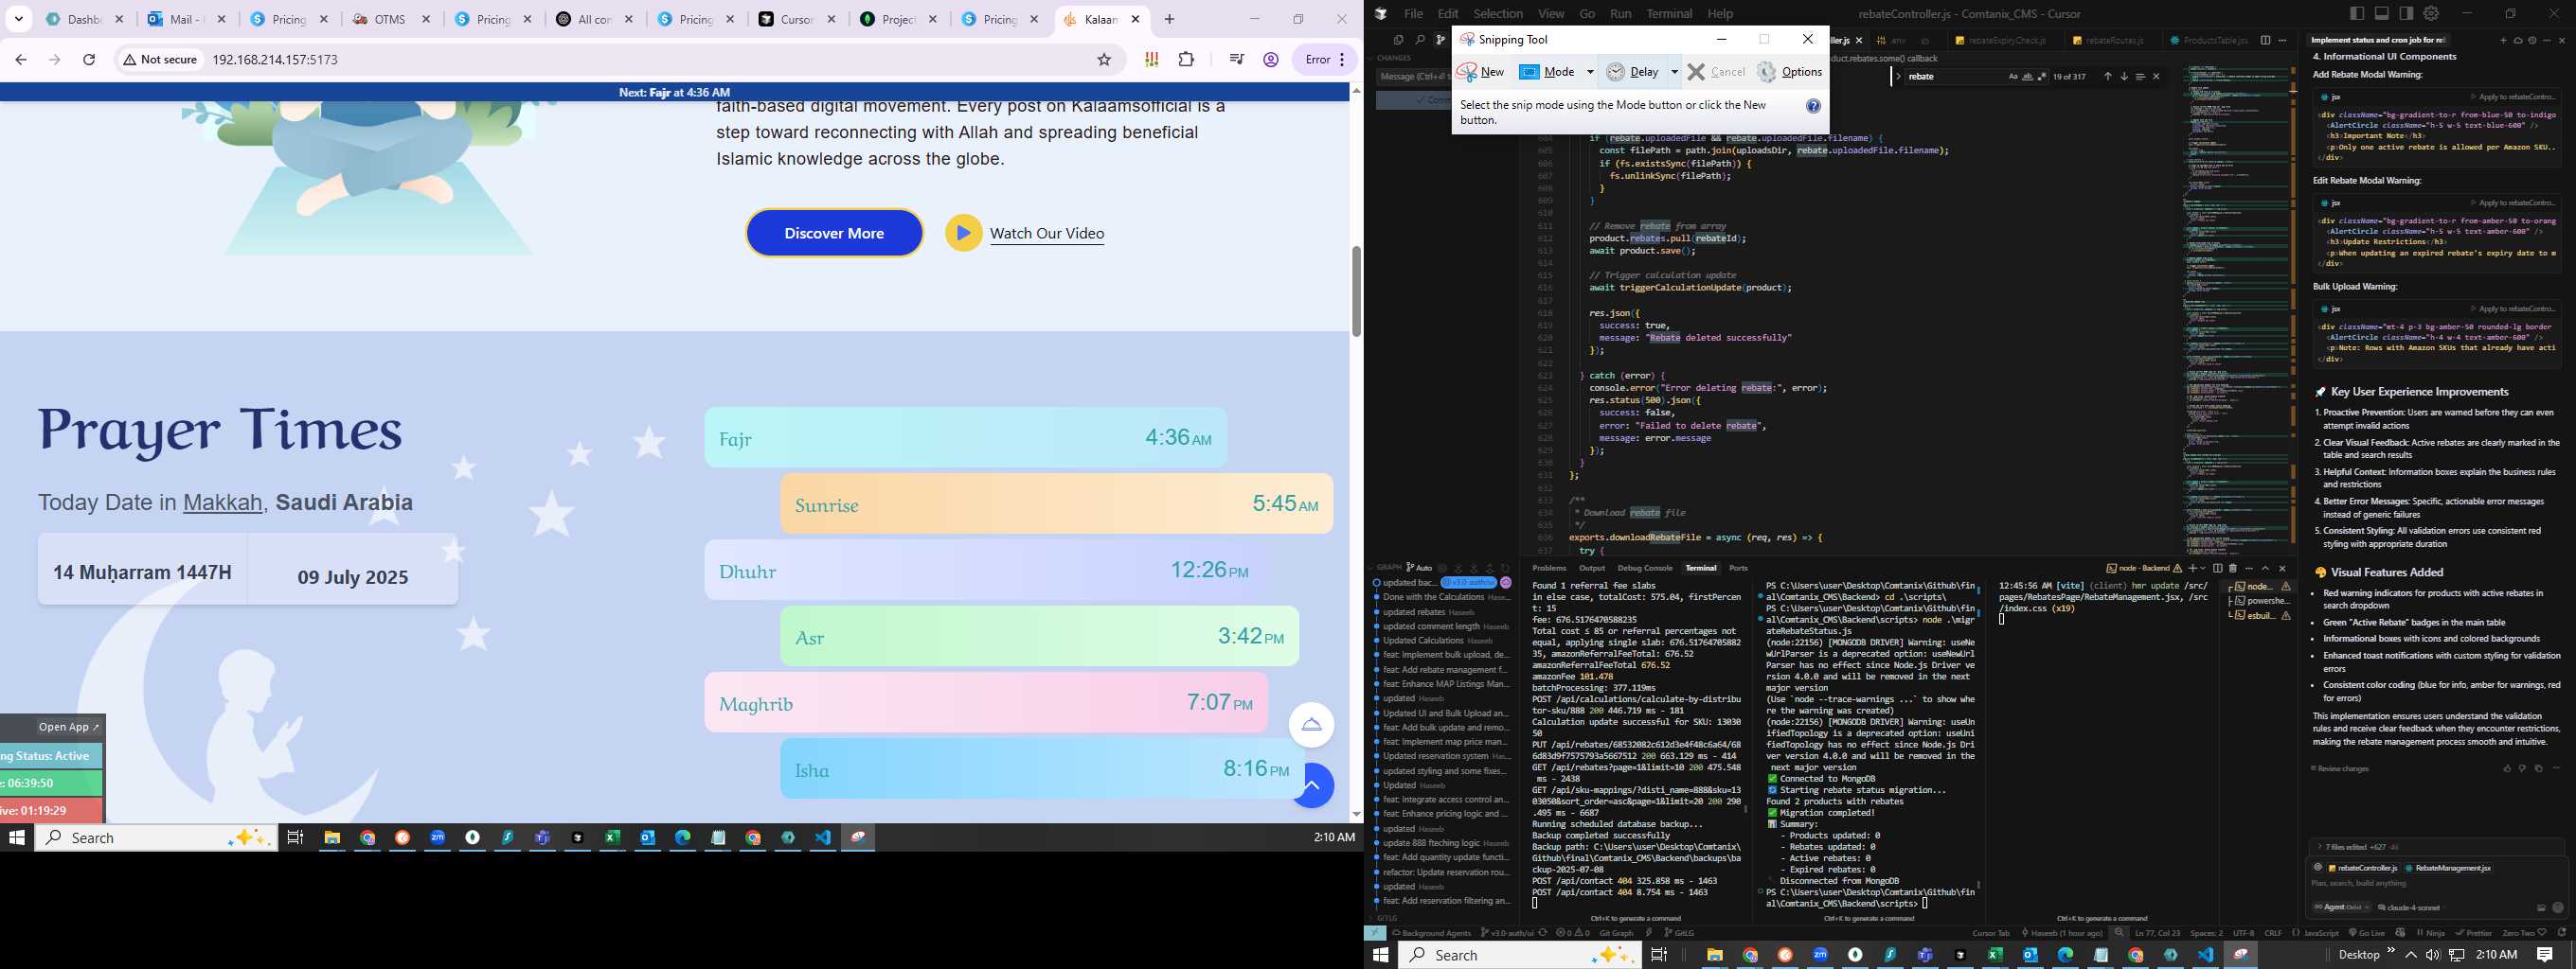Start new chat in Cursor AI pane
This screenshot has width=2576, height=969.
click(x=2504, y=41)
